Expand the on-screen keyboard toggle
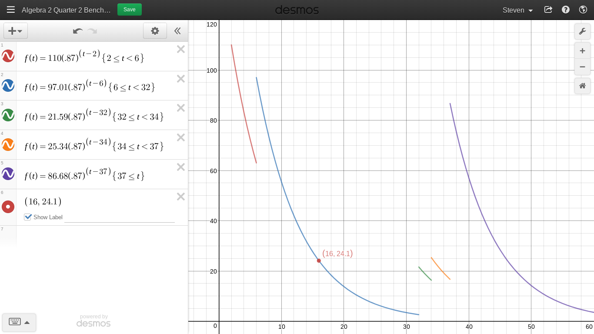This screenshot has height=334, width=594. coord(19,322)
